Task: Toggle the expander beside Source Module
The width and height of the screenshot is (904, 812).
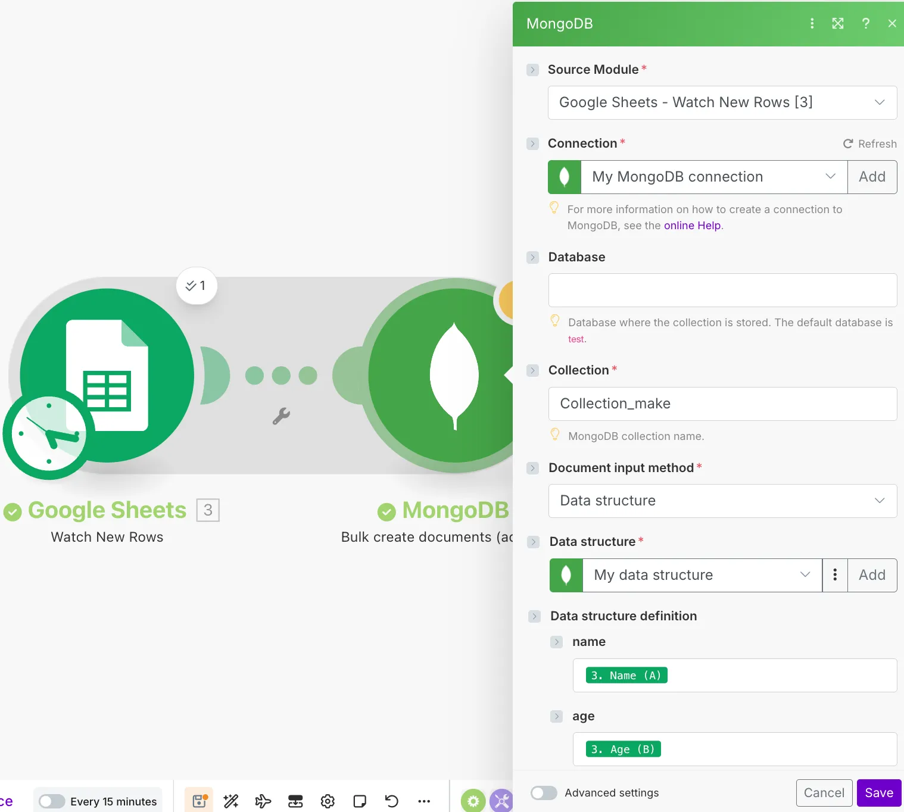Action: 532,70
